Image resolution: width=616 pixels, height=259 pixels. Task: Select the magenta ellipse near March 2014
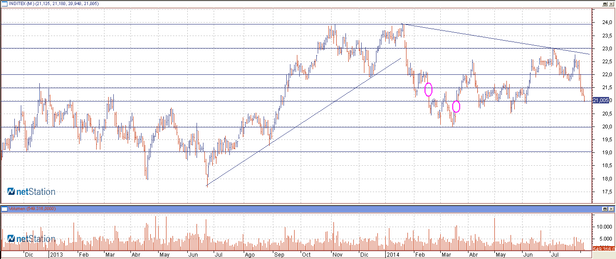[x=456, y=107]
